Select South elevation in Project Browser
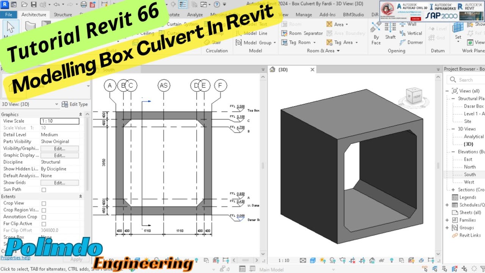This screenshot has width=485, height=273. pyautogui.click(x=470, y=174)
